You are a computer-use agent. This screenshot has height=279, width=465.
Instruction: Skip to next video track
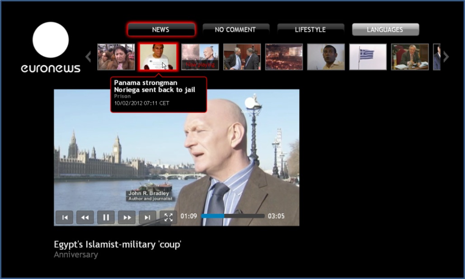tap(147, 217)
